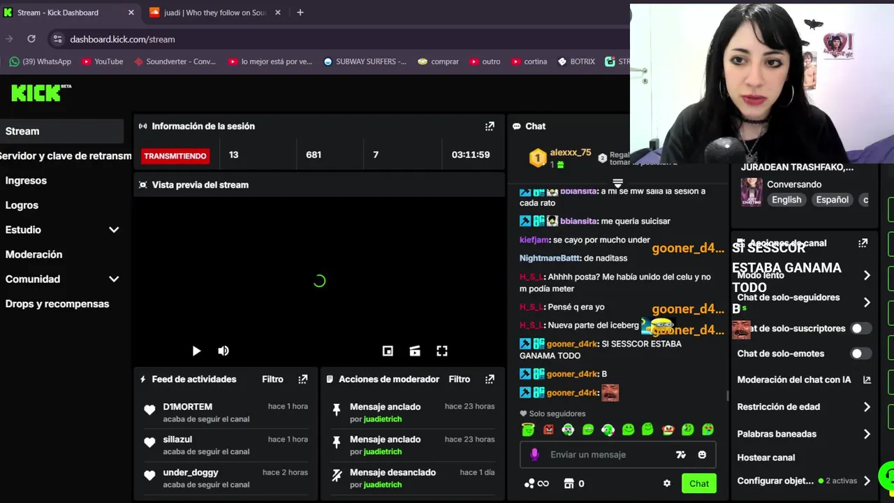Pop out the Acciones de canal panel
Image resolution: width=894 pixels, height=503 pixels.
(863, 243)
